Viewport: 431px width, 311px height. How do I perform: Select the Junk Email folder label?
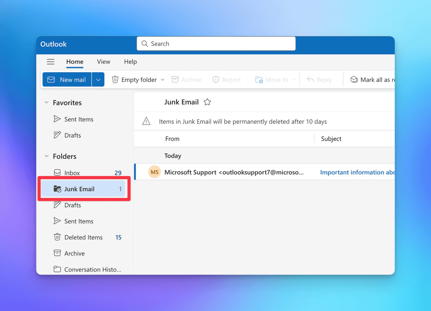(x=79, y=189)
